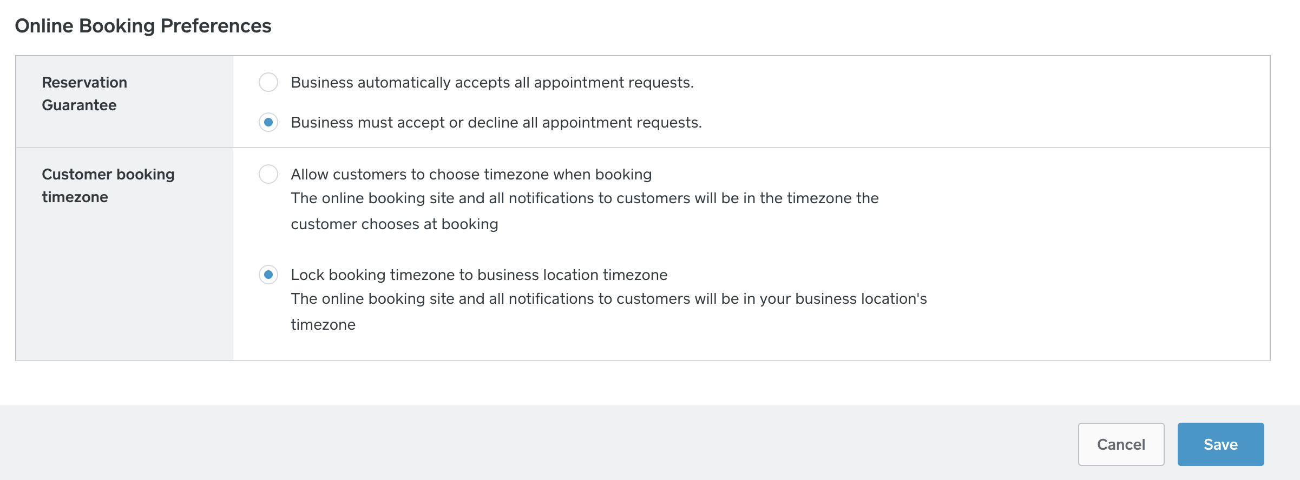Screen dimensions: 1300x480
Task: Click the 'Business automatically accepts all appointment requests' label
Action: (x=492, y=83)
